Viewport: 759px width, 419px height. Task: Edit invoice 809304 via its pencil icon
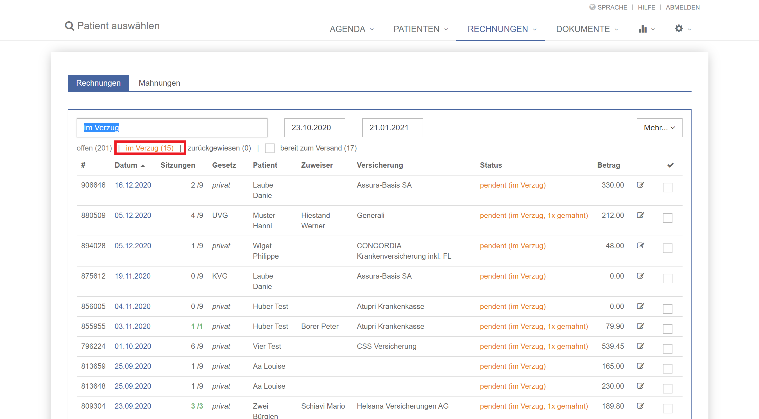pyautogui.click(x=640, y=406)
